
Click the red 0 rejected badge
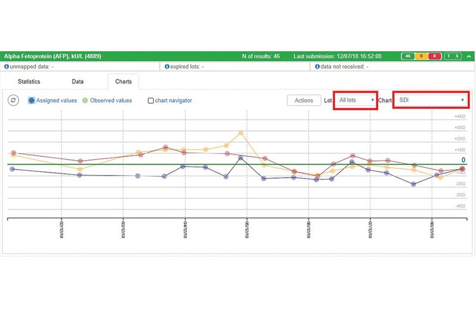pos(435,56)
